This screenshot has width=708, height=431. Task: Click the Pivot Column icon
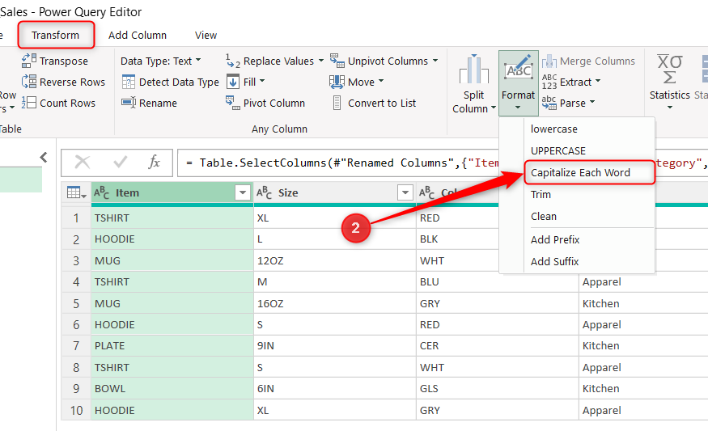pyautogui.click(x=232, y=103)
